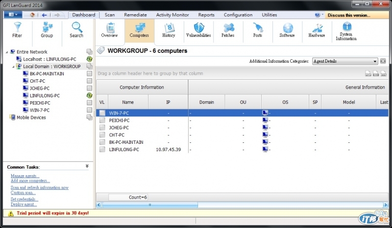The height and width of the screenshot is (228, 392).
Task: Click the Discuss this version button
Action: (357, 15)
